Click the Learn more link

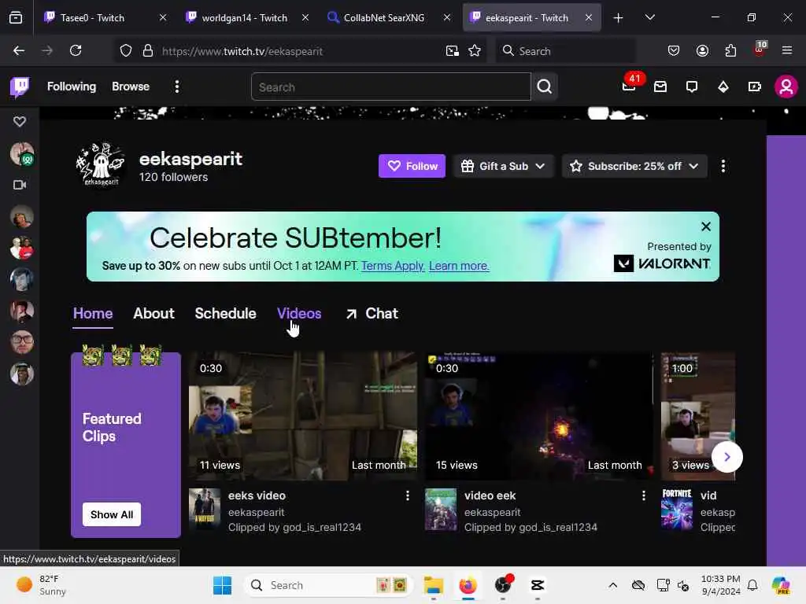coord(459,266)
